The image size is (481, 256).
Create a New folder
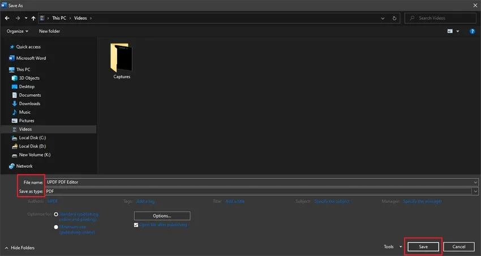(x=49, y=31)
